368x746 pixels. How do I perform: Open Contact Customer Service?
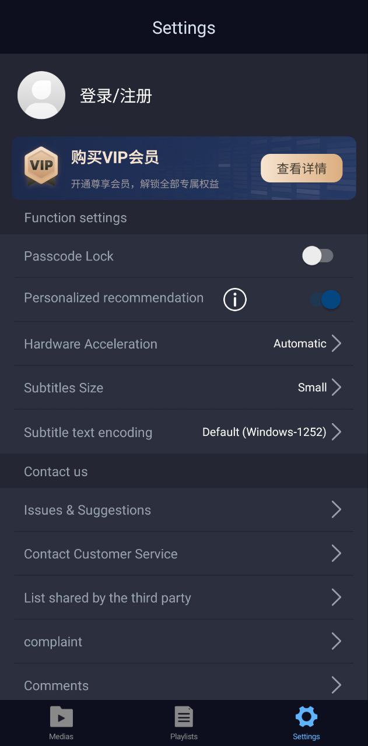(184, 554)
